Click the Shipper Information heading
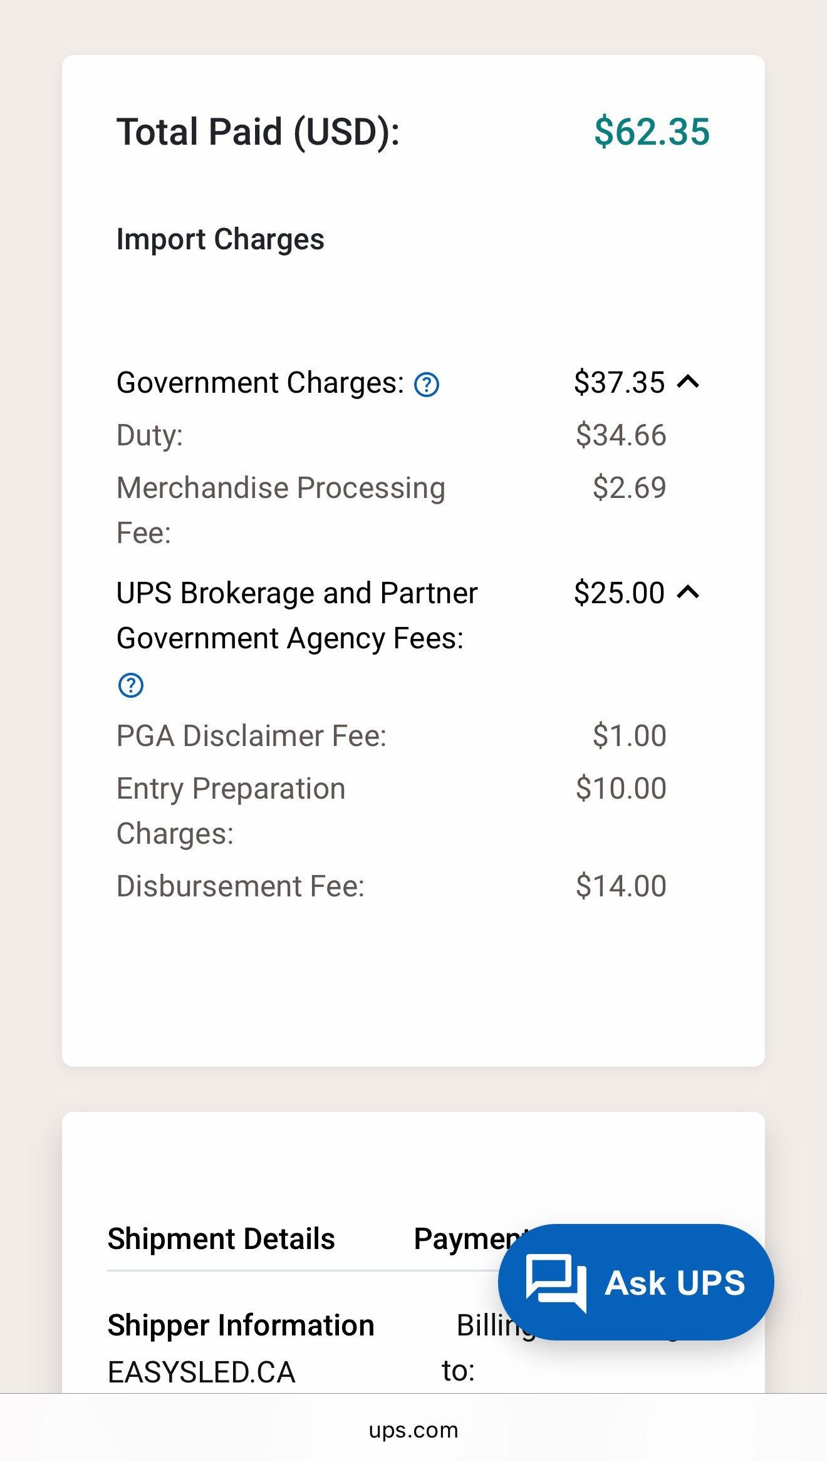This screenshot has width=827, height=1462. pyautogui.click(x=241, y=1325)
